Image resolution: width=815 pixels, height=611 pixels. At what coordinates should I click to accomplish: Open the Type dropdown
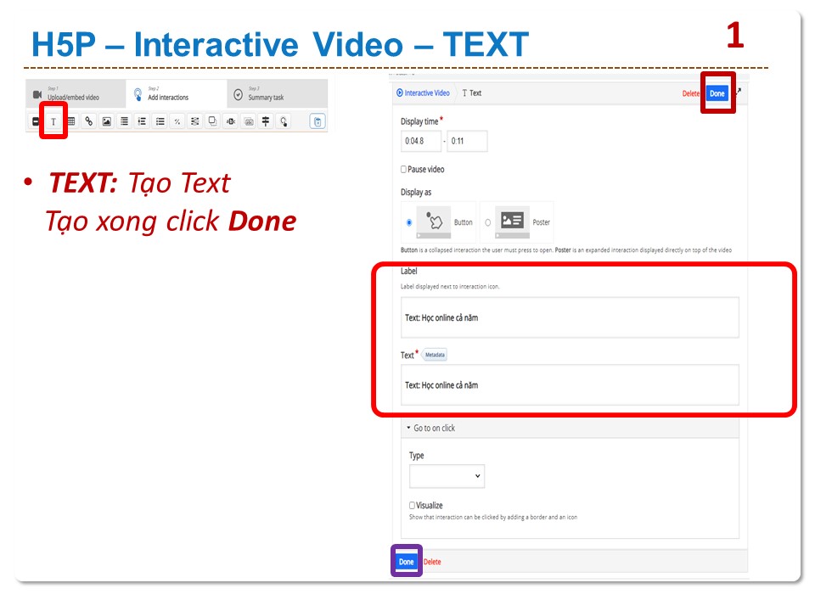[x=447, y=476]
